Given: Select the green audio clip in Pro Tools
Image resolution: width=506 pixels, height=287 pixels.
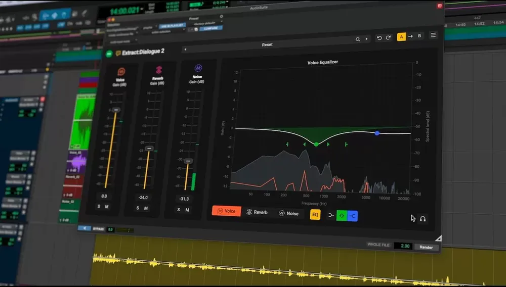Looking at the screenshot, I should pyautogui.click(x=82, y=121).
